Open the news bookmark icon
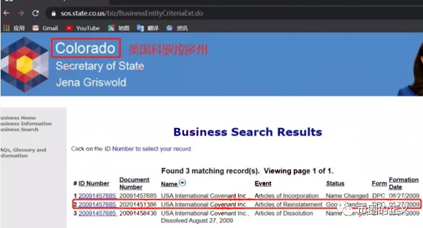This screenshot has height=228, width=423. (169, 28)
